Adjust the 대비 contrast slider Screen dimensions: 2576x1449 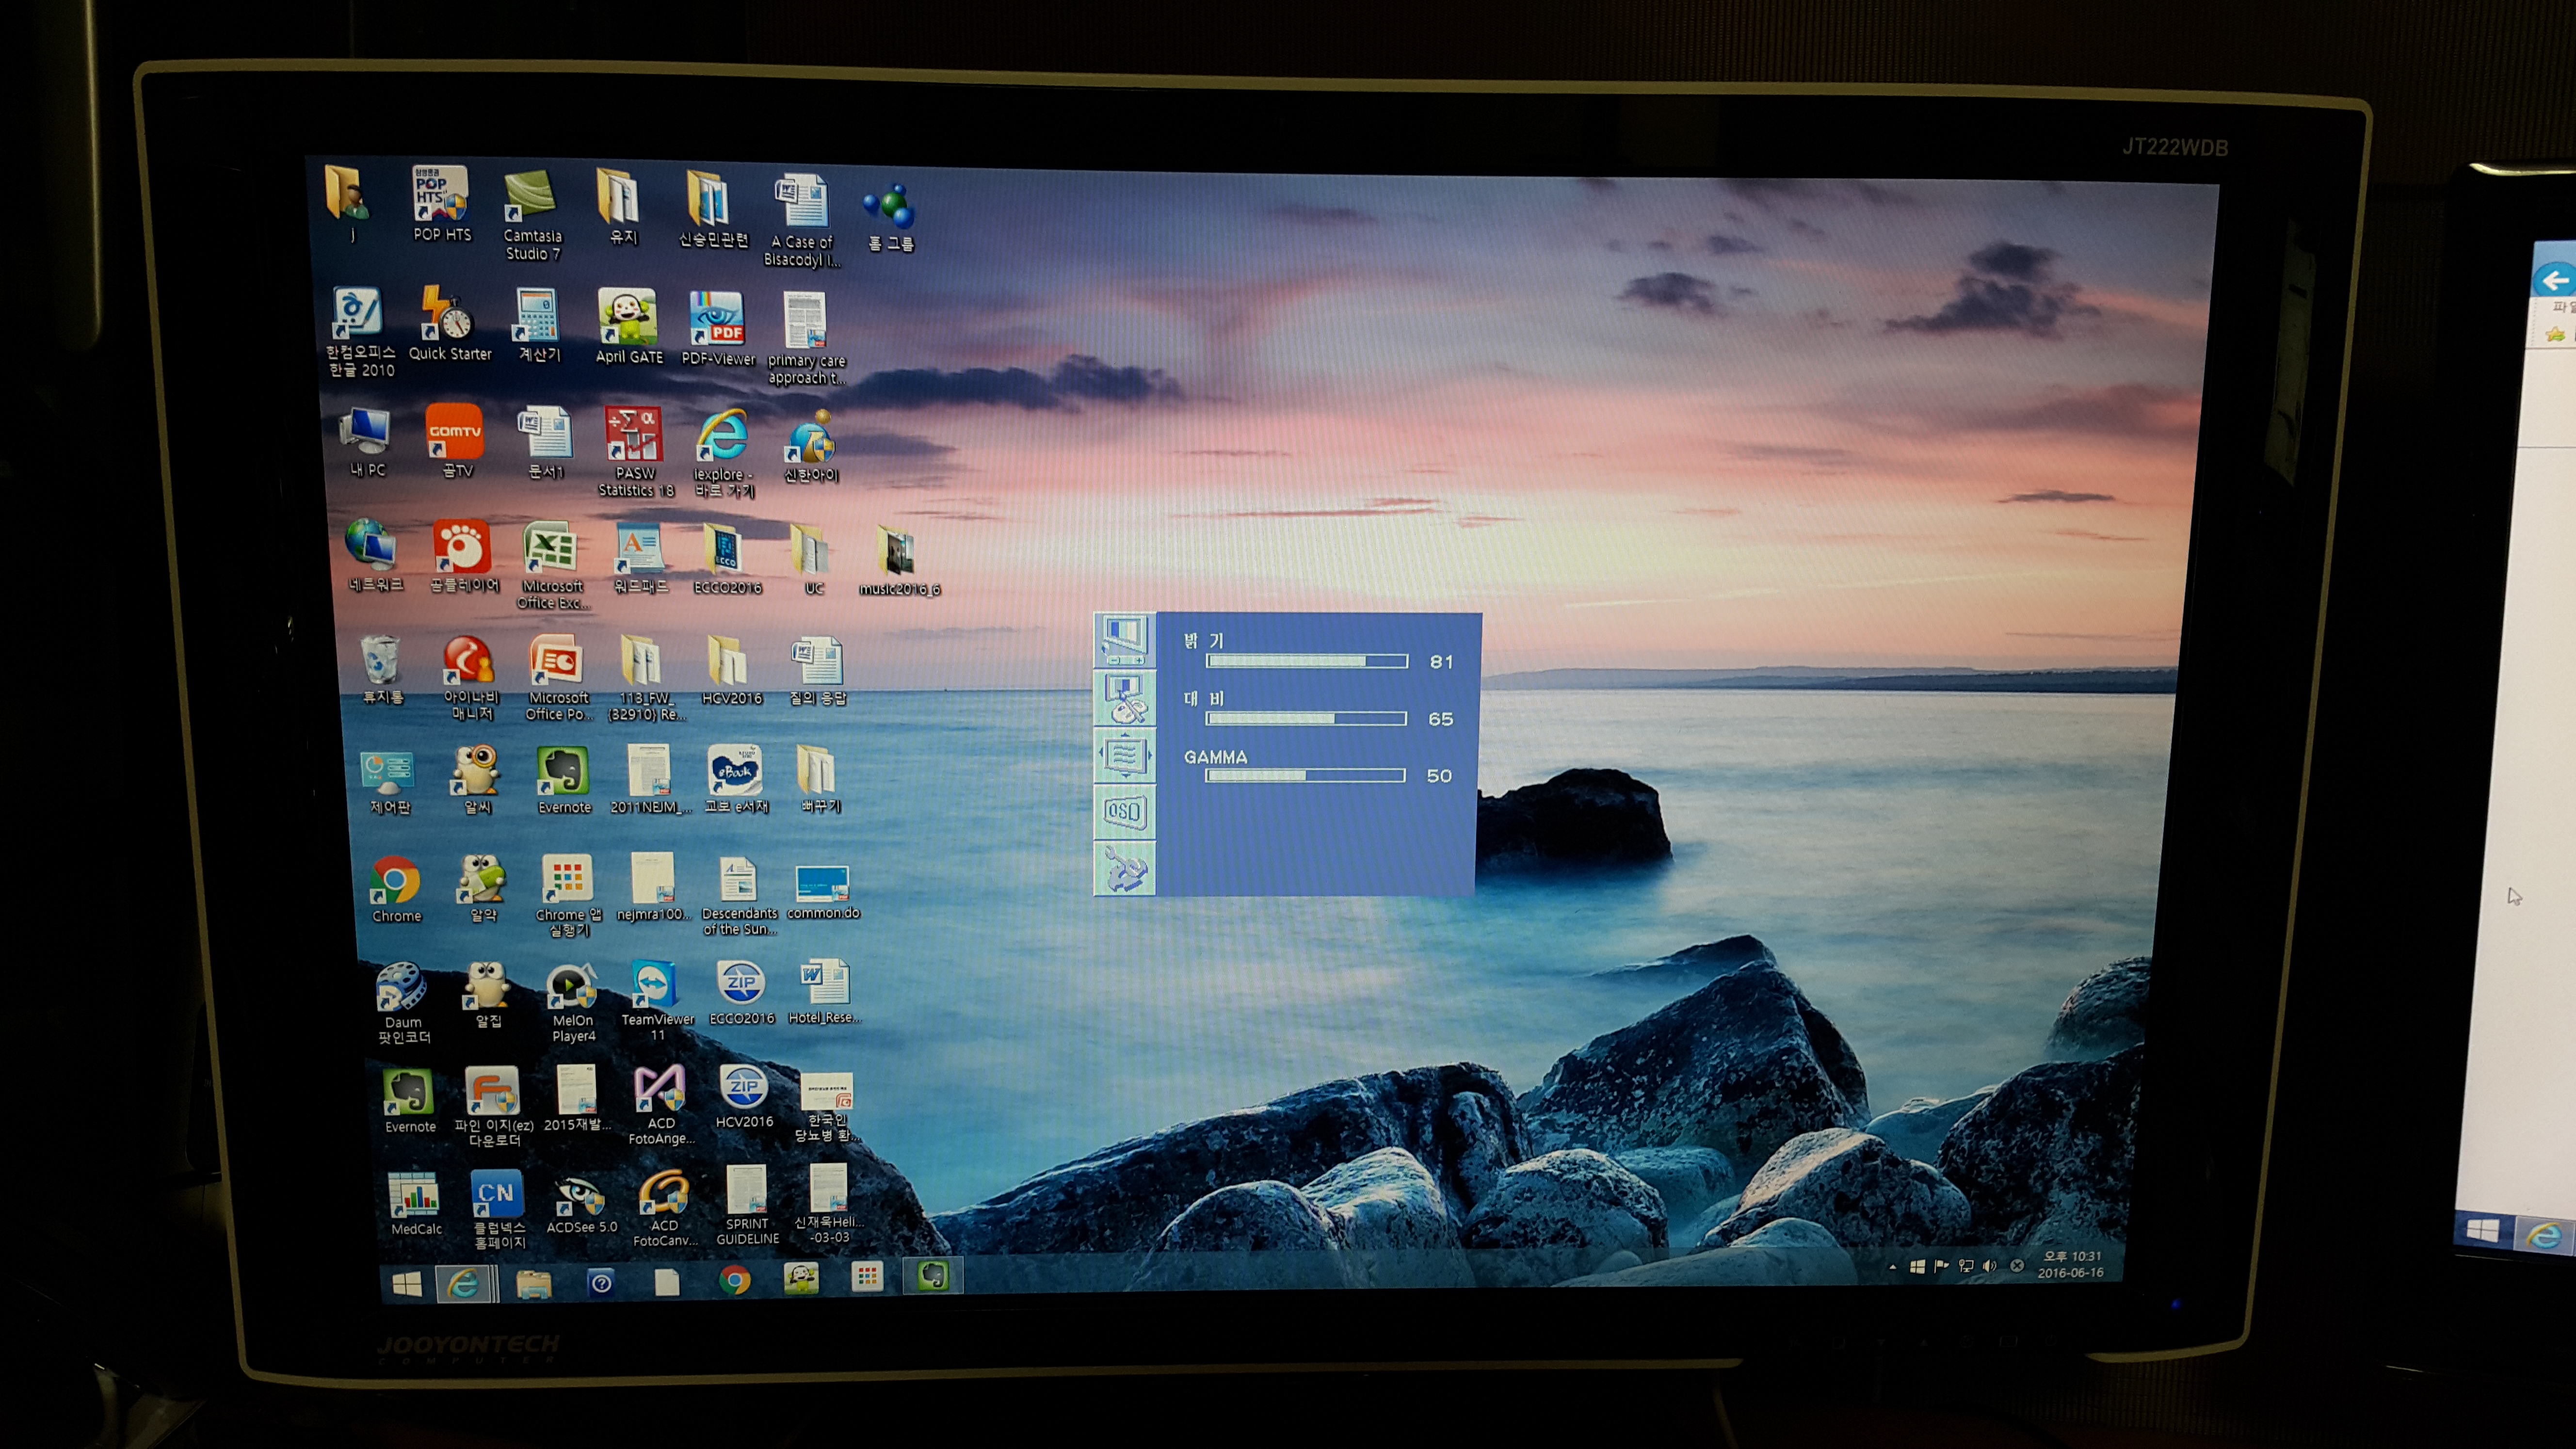point(1306,718)
